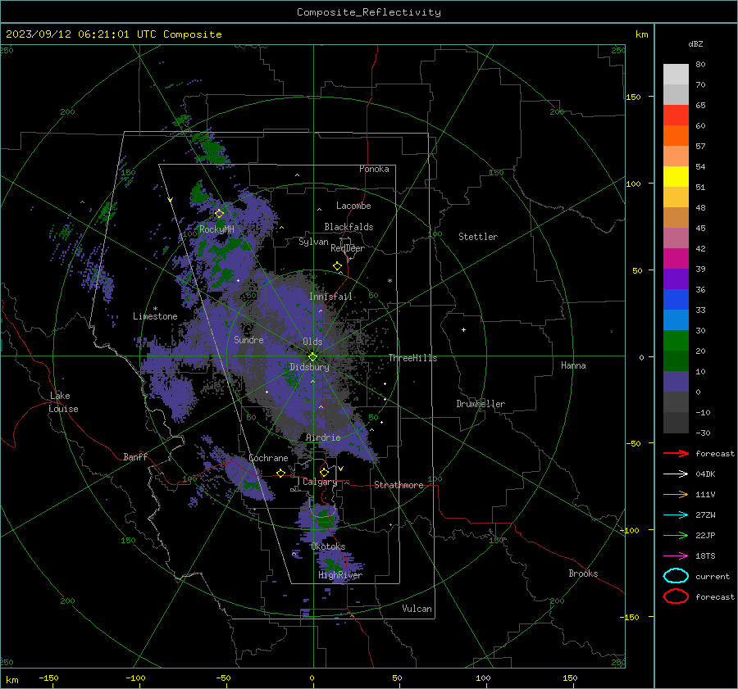Click the yellow 54 dBZ color swatch
The width and height of the screenshot is (738, 689).
[x=676, y=176]
